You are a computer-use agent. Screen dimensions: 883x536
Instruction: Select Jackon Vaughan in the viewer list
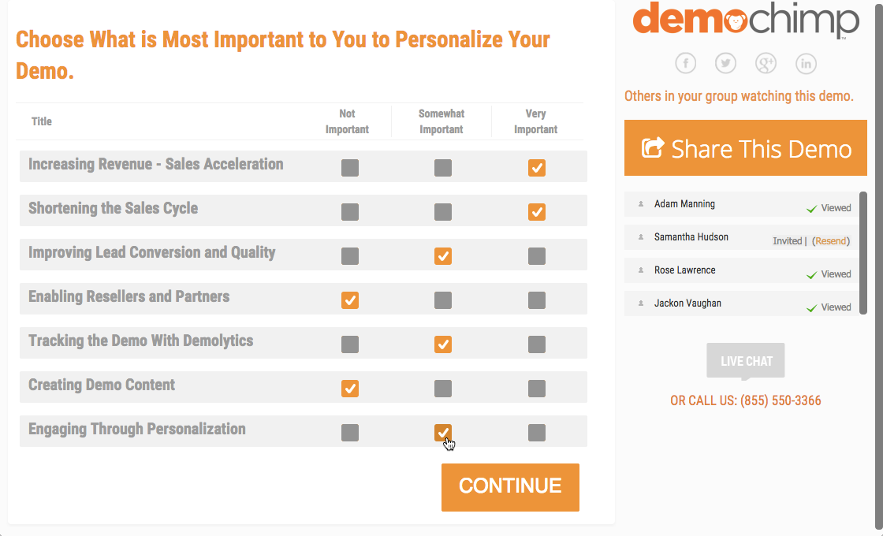(687, 303)
